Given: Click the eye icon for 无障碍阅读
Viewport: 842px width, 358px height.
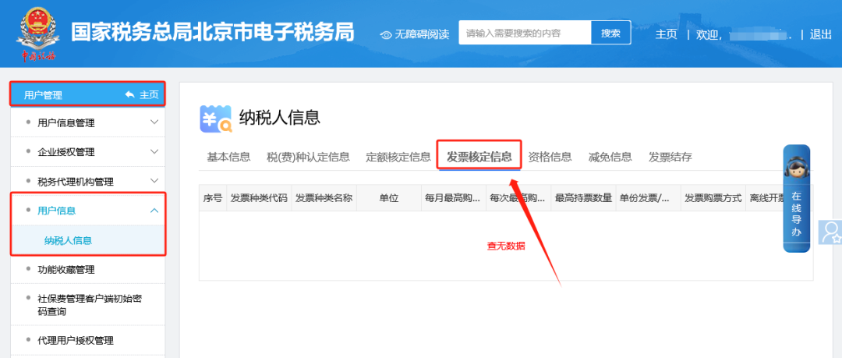Looking at the screenshot, I should [386, 35].
